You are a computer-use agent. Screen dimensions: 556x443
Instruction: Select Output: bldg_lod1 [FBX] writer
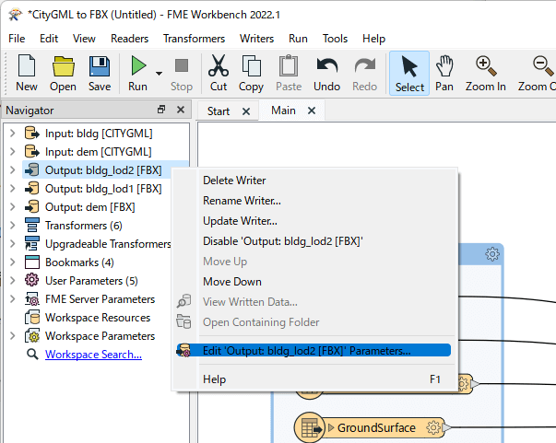[x=103, y=189]
